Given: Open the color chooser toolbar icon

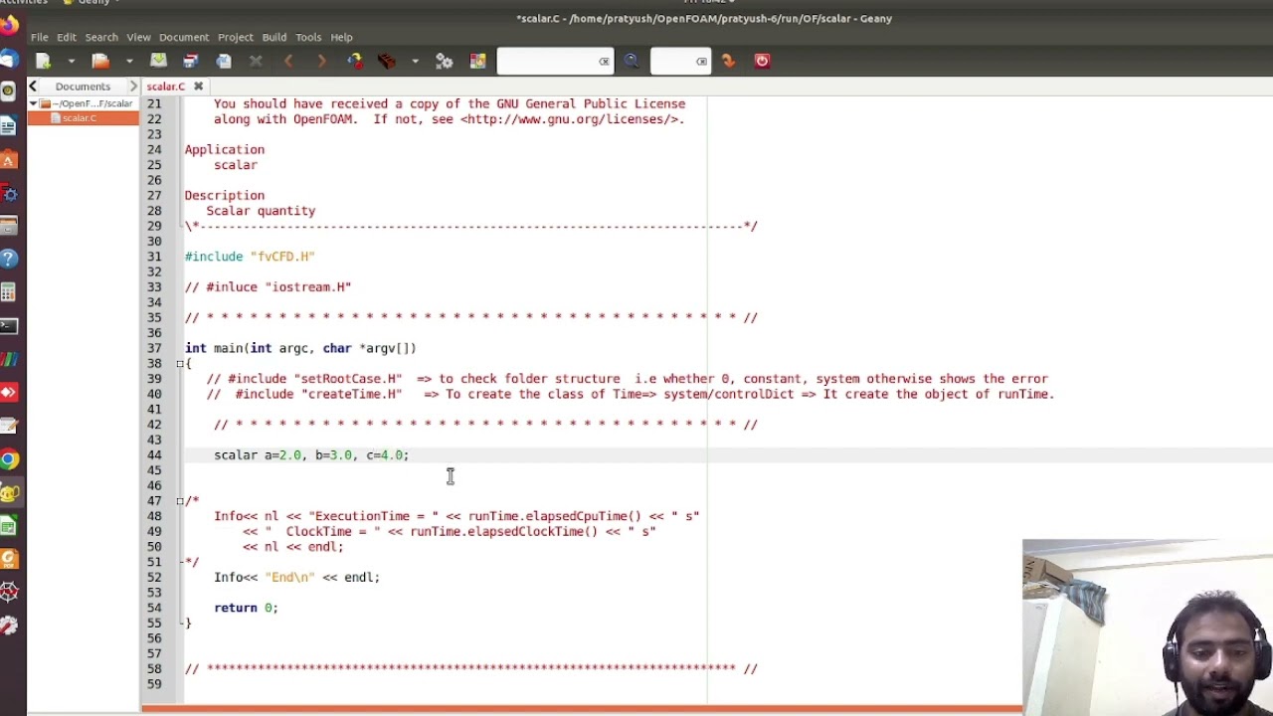Looking at the screenshot, I should pyautogui.click(x=477, y=61).
